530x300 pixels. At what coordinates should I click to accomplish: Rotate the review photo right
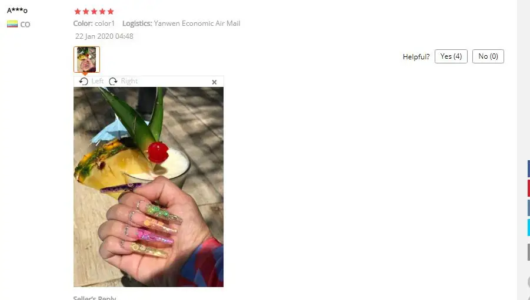pos(113,82)
